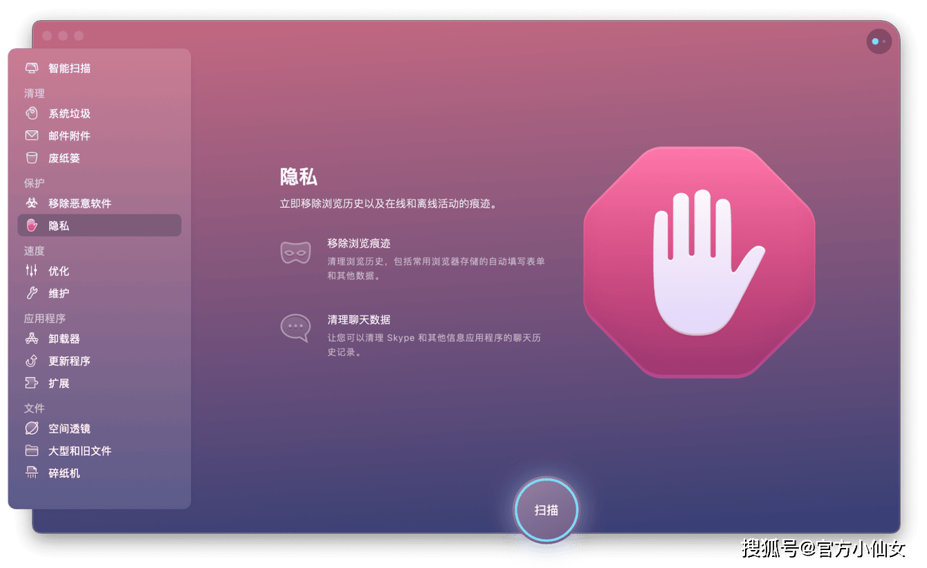The height and width of the screenshot is (568, 927).
Task: Click the Shredder icon
Action: (31, 473)
